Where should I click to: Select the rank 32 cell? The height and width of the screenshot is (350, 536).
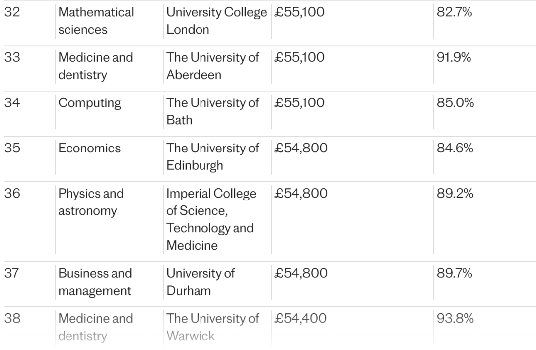[12, 12]
